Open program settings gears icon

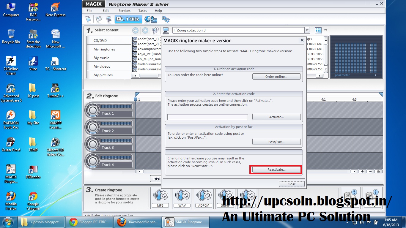pyautogui.click(x=166, y=19)
